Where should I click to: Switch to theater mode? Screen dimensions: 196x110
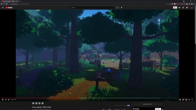pyautogui.click(x=189, y=100)
